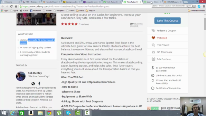Open the browser home icon
This screenshot has height=116, width=206.
16,6
